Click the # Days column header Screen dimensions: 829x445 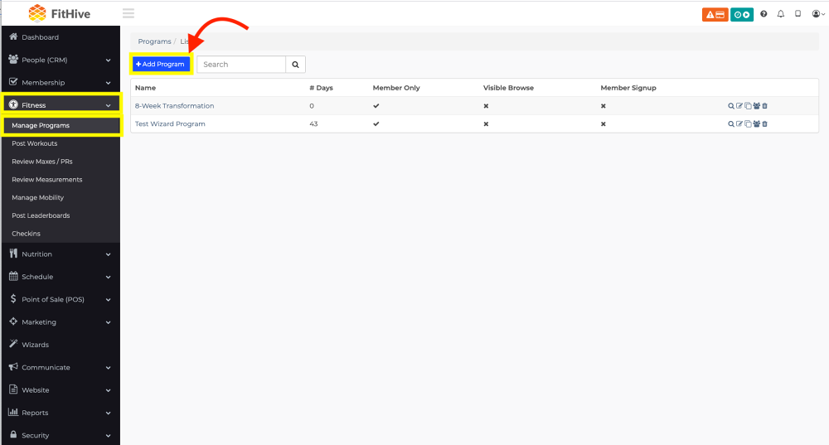click(x=321, y=88)
